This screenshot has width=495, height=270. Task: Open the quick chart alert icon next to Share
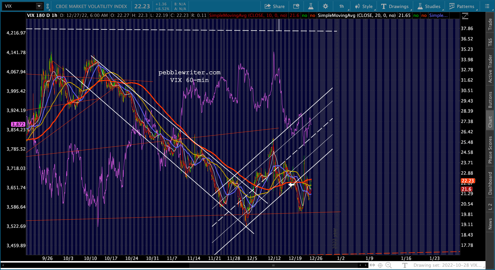[x=296, y=6]
